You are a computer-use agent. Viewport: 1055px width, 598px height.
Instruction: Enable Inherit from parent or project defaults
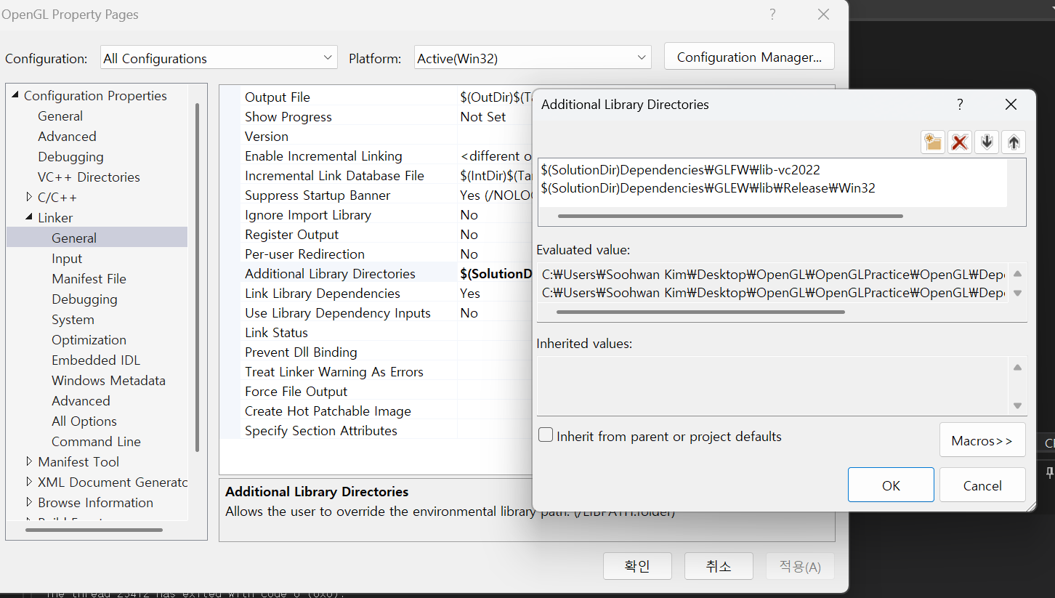coord(546,435)
